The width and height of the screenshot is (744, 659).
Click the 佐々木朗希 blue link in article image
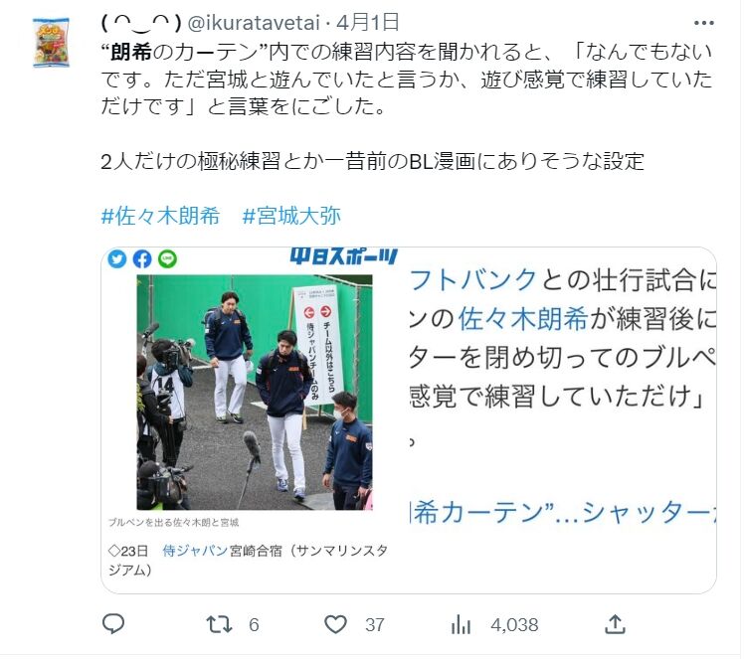click(x=523, y=318)
